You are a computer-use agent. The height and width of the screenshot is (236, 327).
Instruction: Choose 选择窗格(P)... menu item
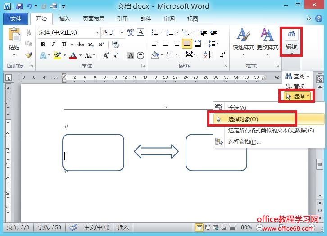269,142
